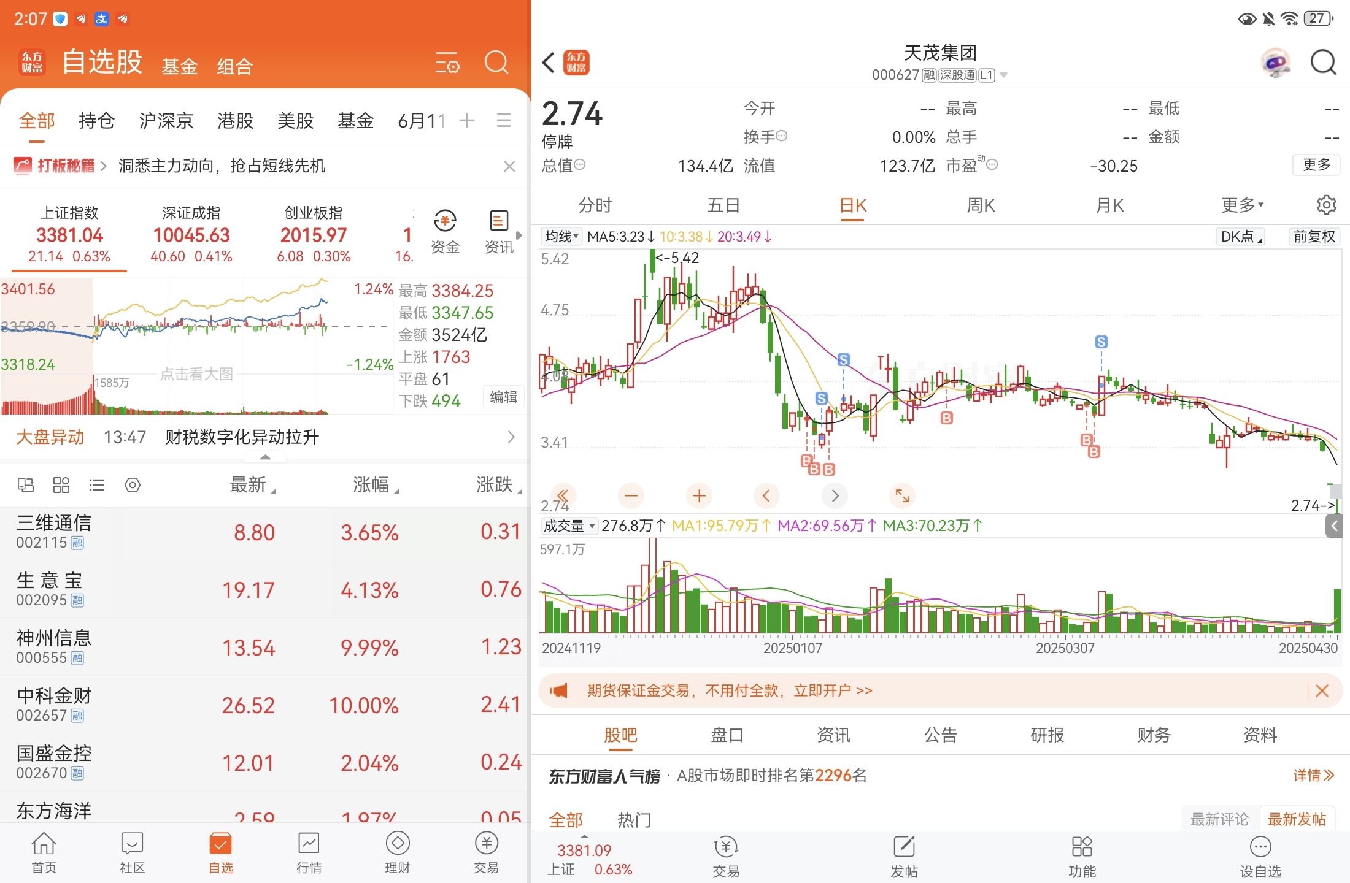Sort watchlist by 涨跌 change

click(499, 485)
